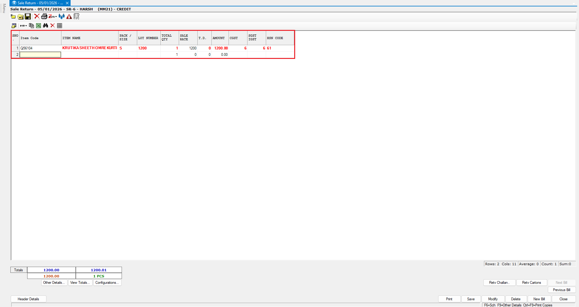Export grid using green Excel icon

pos(38,26)
